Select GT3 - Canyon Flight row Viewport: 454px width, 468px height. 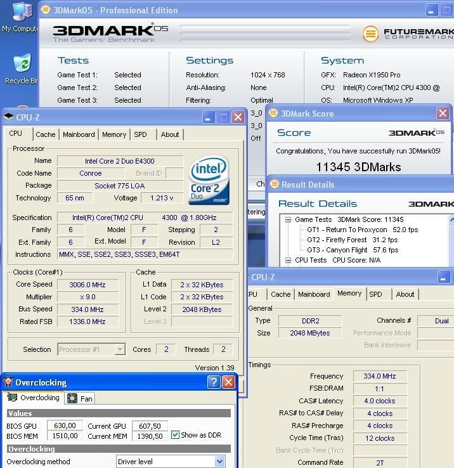353,250
